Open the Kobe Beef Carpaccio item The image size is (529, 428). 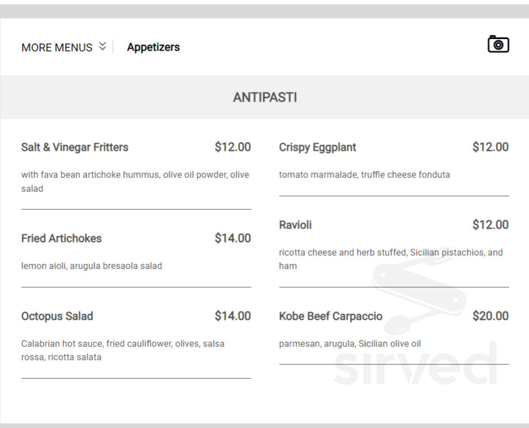330,316
